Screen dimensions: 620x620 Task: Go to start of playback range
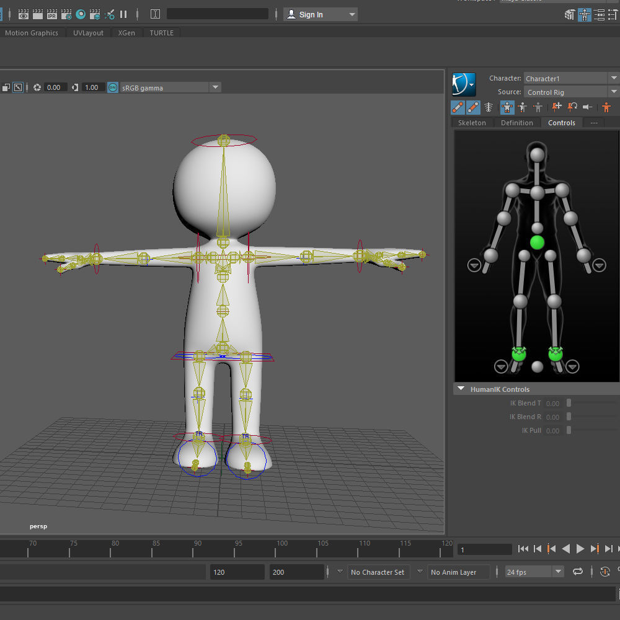coord(523,549)
